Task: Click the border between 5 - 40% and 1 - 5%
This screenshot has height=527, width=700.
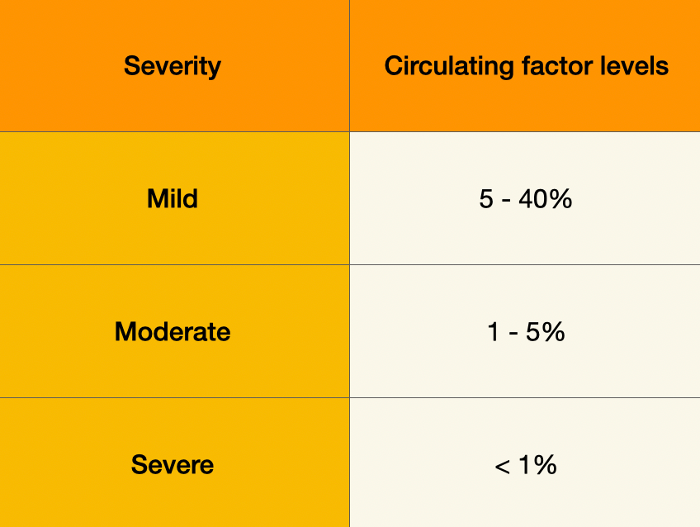Action: [x=525, y=265]
